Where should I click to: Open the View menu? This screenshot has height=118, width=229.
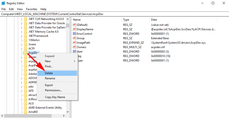(x=20, y=9)
